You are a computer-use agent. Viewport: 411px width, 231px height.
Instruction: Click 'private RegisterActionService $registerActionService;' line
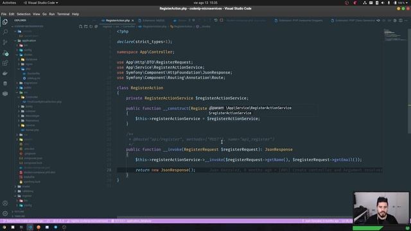187,98
